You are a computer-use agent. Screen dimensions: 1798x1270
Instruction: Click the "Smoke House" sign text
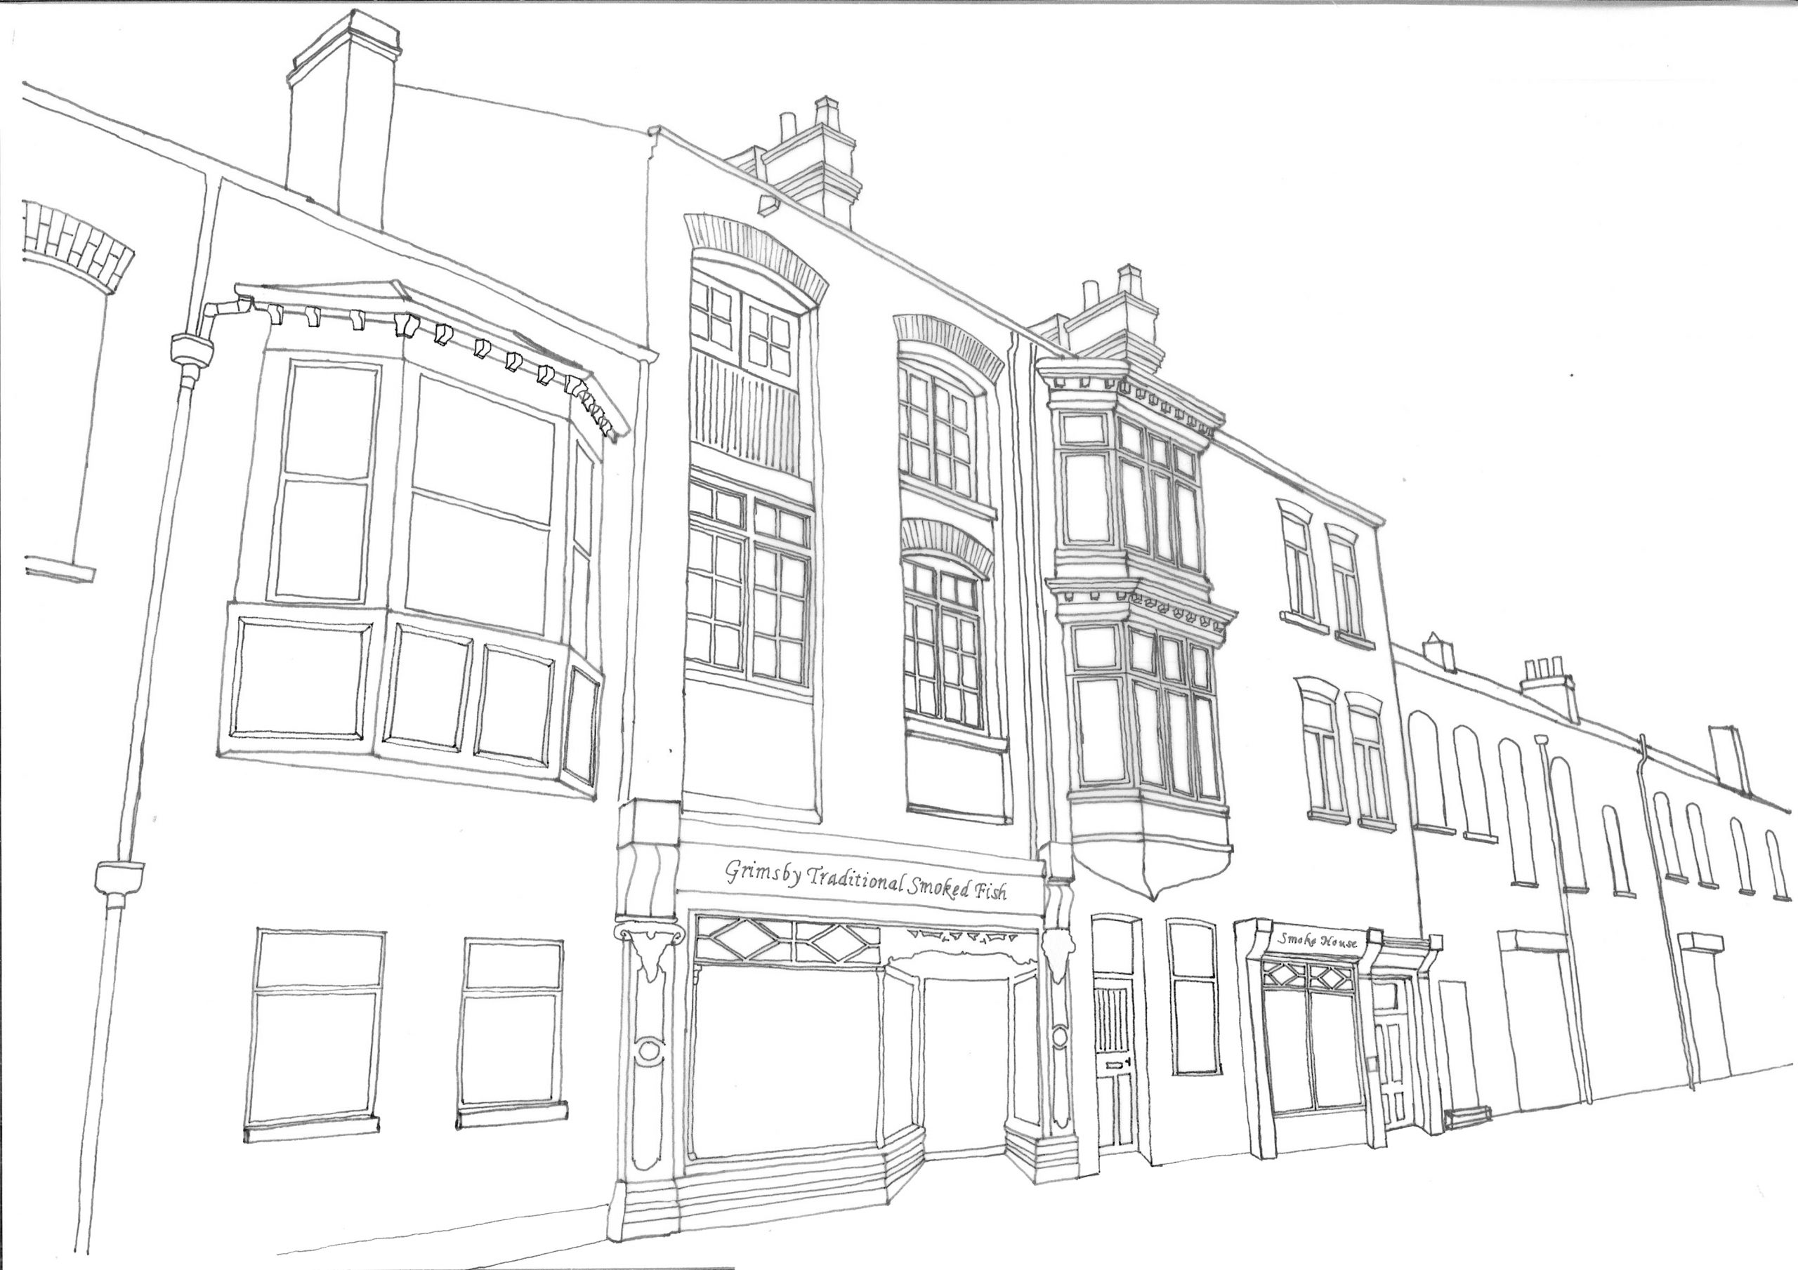coord(1316,940)
